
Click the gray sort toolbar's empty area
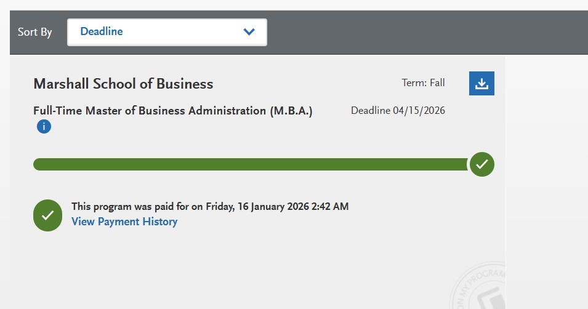coord(425,32)
